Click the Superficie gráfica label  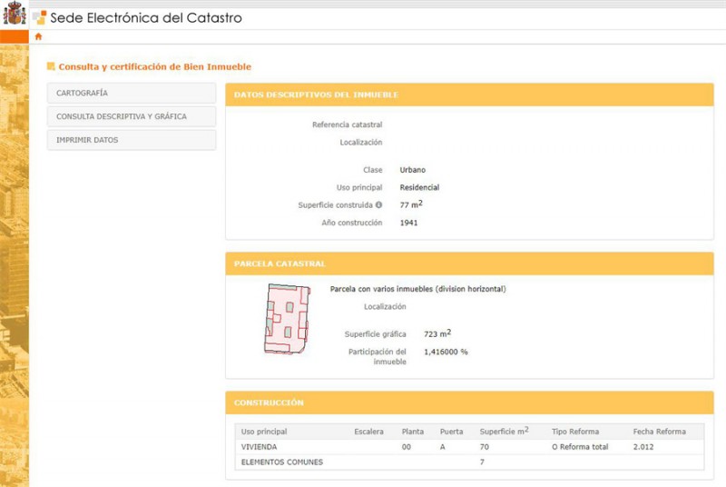click(x=375, y=334)
